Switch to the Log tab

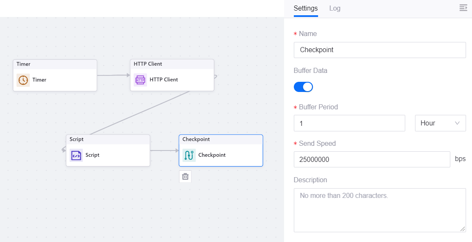point(335,8)
